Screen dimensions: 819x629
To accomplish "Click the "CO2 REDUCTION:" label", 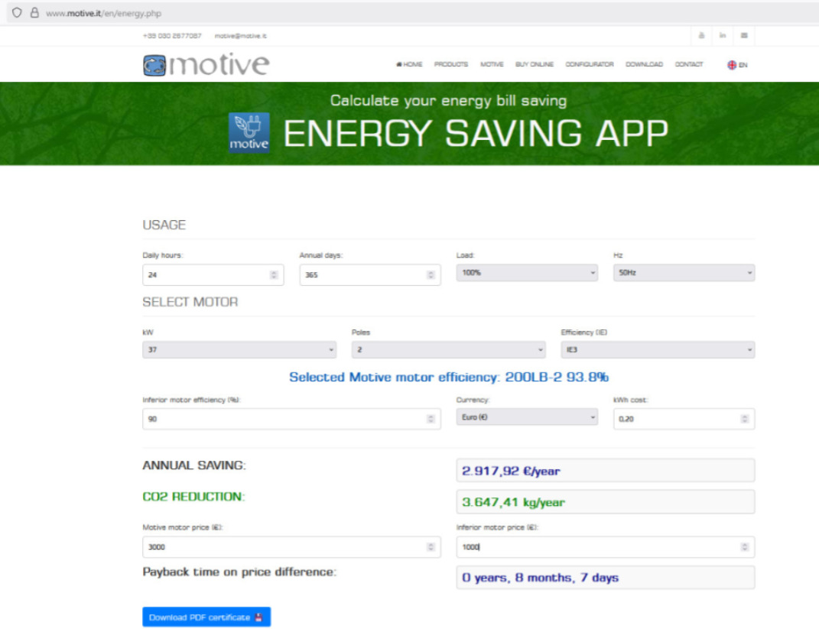I will pos(193,497).
